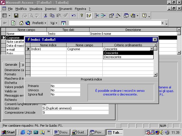Viewport: 182px width, 136px height.
Task: Open the Properties toolbar icon
Action: point(111,16)
